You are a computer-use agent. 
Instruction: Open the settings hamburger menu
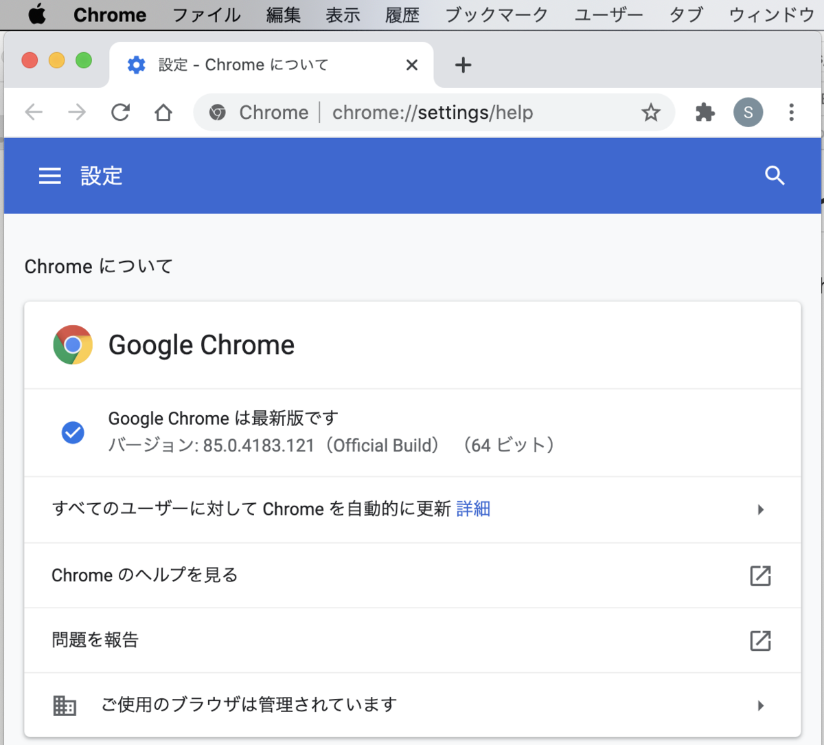(x=49, y=176)
